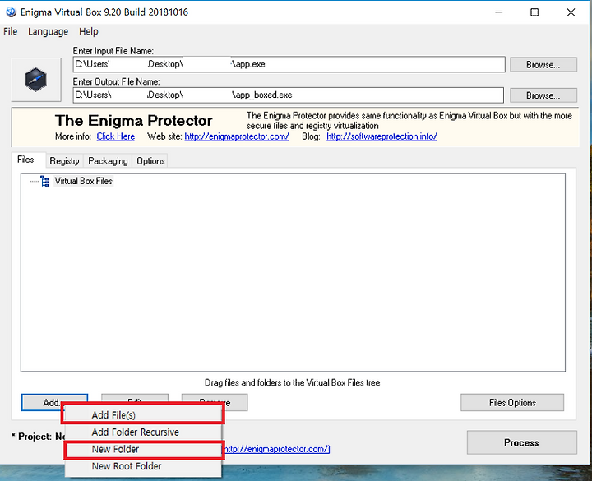Minimize the Enigma Virtual Box window
This screenshot has width=592, height=481.
click(499, 12)
